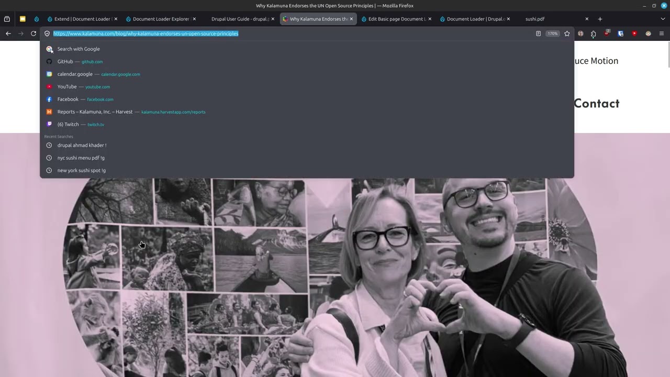Click the site security shield icon
This screenshot has width=670, height=377.
tap(47, 34)
